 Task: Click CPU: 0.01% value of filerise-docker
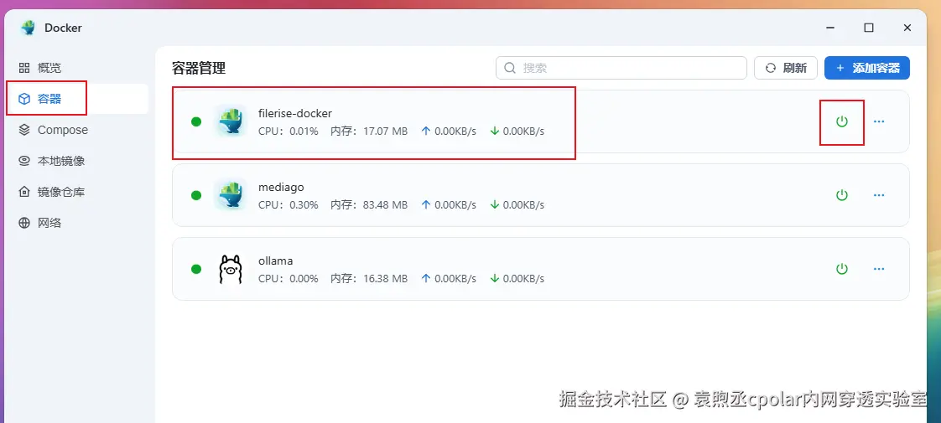(x=288, y=132)
